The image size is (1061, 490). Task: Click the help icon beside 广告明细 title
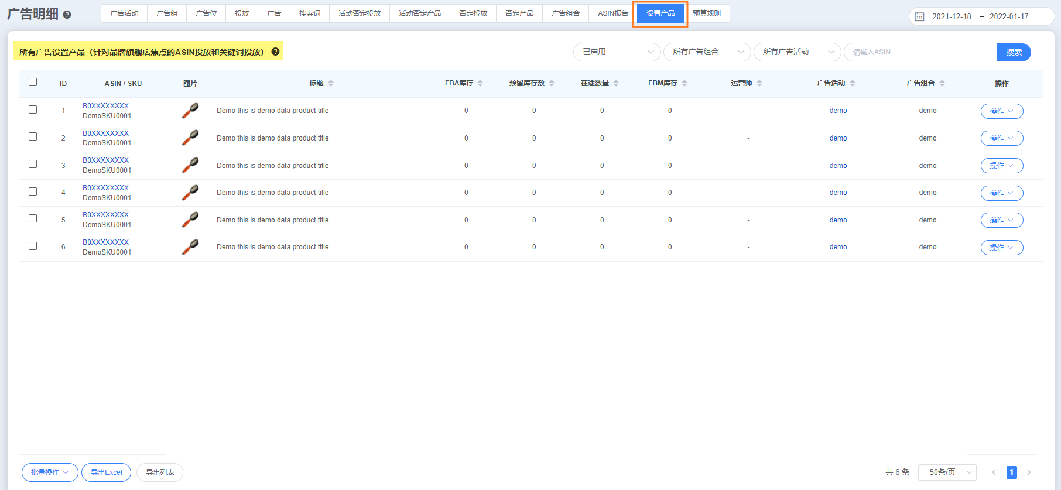[x=67, y=15]
